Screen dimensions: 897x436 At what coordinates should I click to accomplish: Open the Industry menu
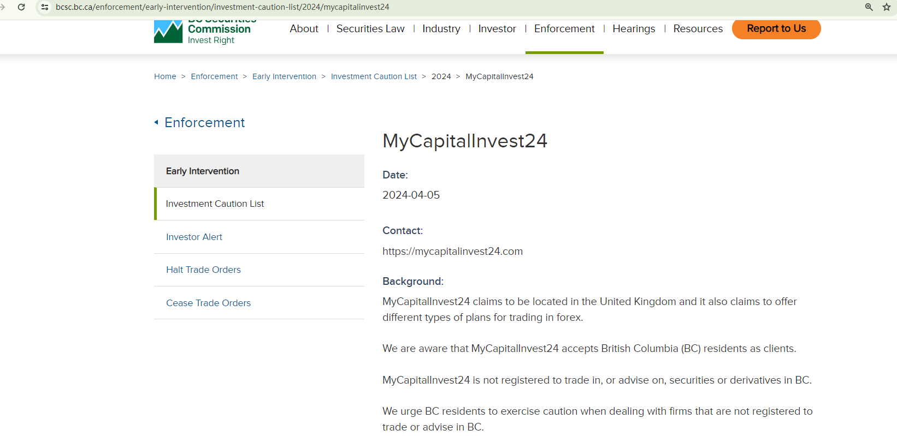click(x=441, y=28)
